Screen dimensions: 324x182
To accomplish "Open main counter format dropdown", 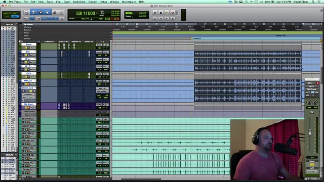I will click(97, 13).
